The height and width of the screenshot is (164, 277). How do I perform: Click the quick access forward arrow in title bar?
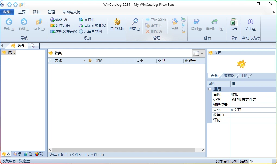[15, 4]
